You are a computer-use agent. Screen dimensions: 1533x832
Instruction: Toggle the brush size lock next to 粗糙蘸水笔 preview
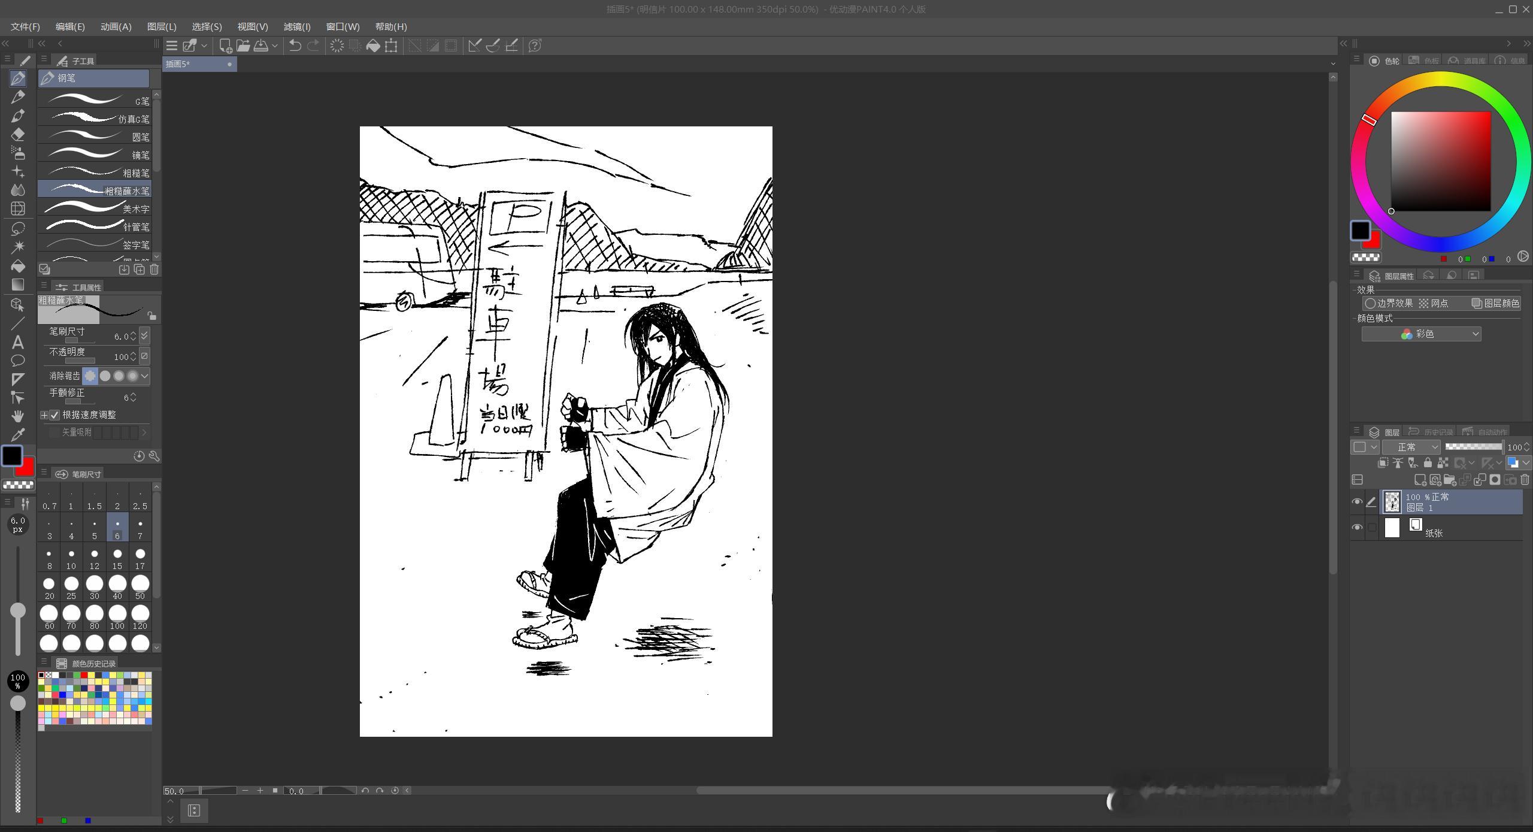pyautogui.click(x=152, y=316)
